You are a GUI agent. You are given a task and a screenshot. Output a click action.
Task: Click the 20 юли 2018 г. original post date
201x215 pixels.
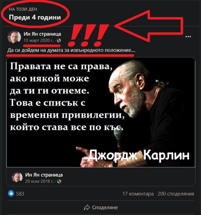(40, 181)
